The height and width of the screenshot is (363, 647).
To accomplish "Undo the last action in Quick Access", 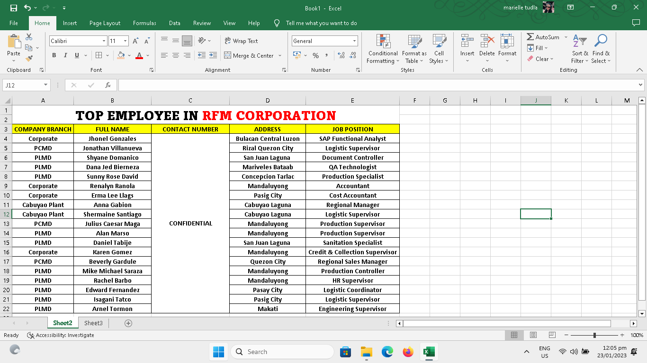I will click(27, 8).
